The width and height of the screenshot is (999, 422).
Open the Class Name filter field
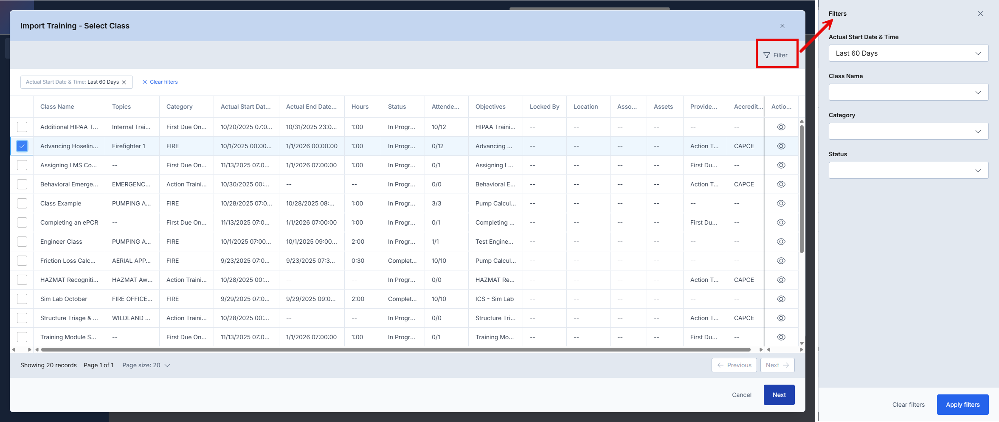point(908,93)
